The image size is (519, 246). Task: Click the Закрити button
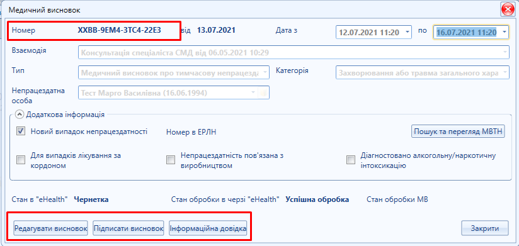click(x=485, y=228)
